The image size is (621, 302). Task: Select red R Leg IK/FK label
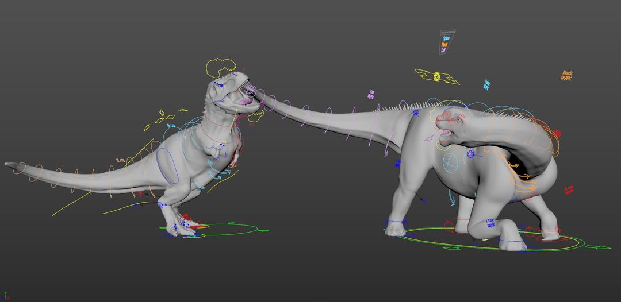click(x=569, y=190)
